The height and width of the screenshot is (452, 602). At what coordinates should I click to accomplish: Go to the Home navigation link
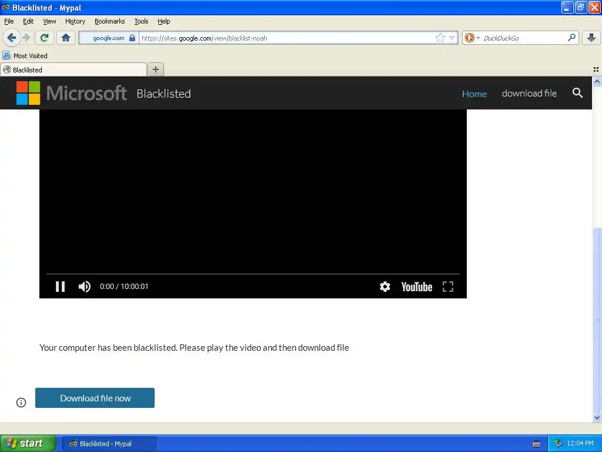(x=474, y=94)
